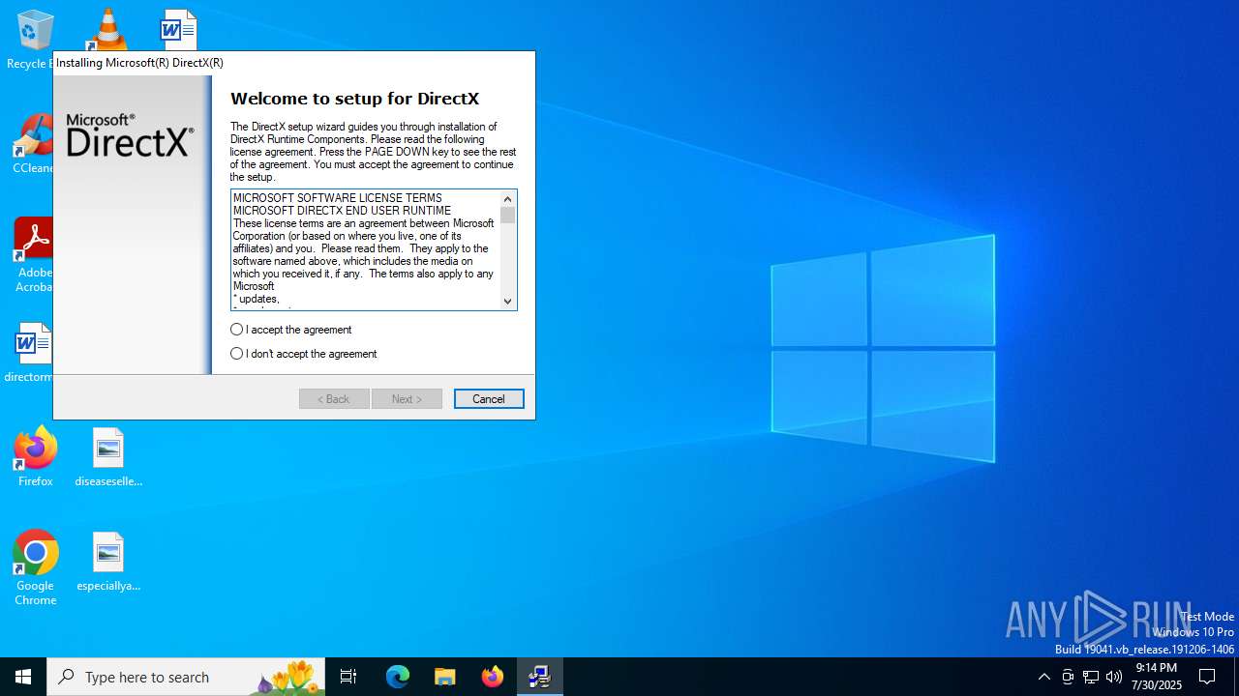Open the Windows Start menu

[x=23, y=677]
